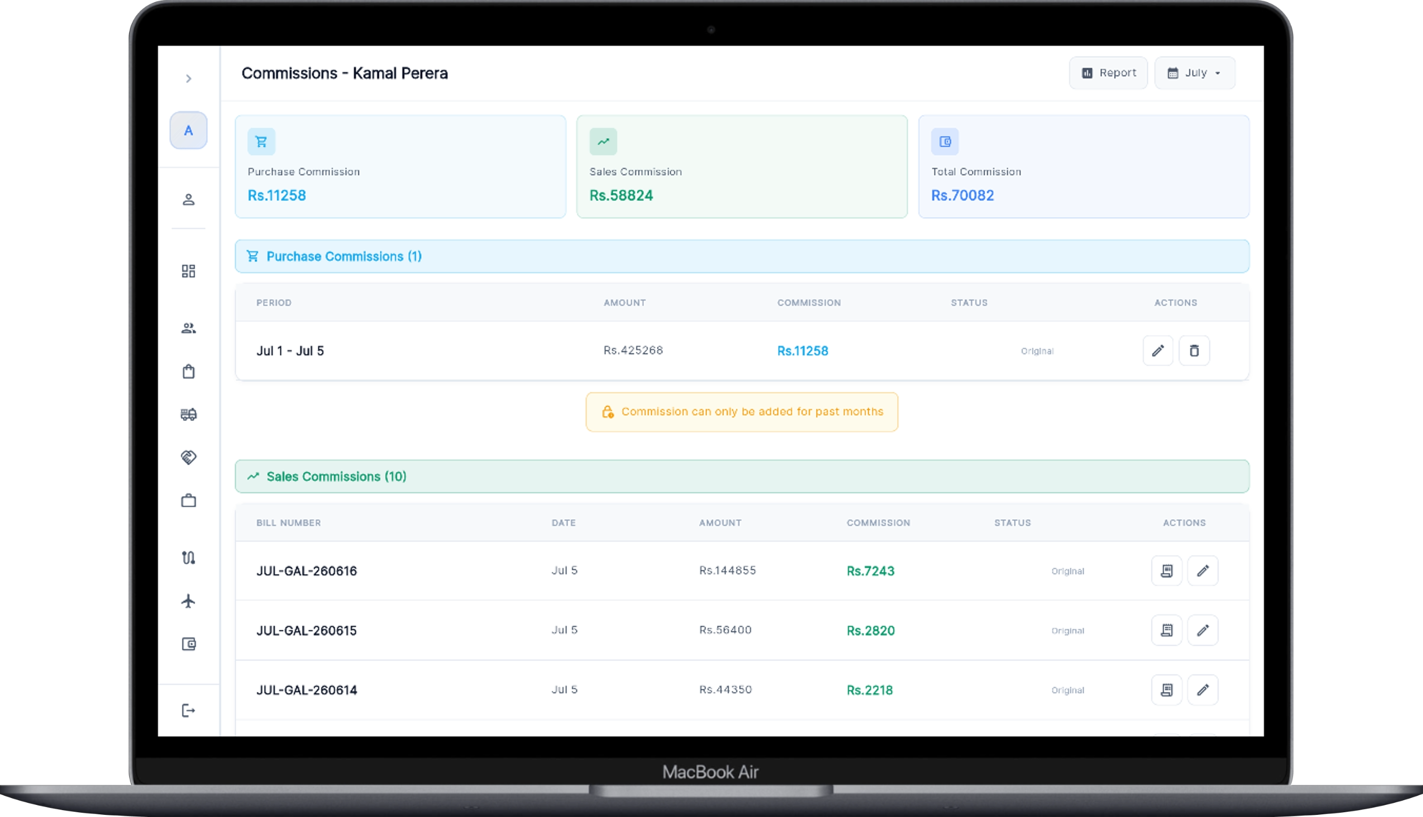Edit commission for bill JUL-GAL-260615

(x=1202, y=630)
